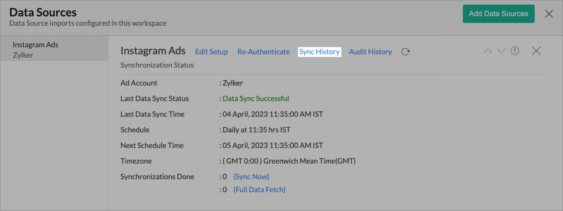Viewport: 563px width, 211px height.
Task: Click the Sync Now link
Action: tap(251, 177)
